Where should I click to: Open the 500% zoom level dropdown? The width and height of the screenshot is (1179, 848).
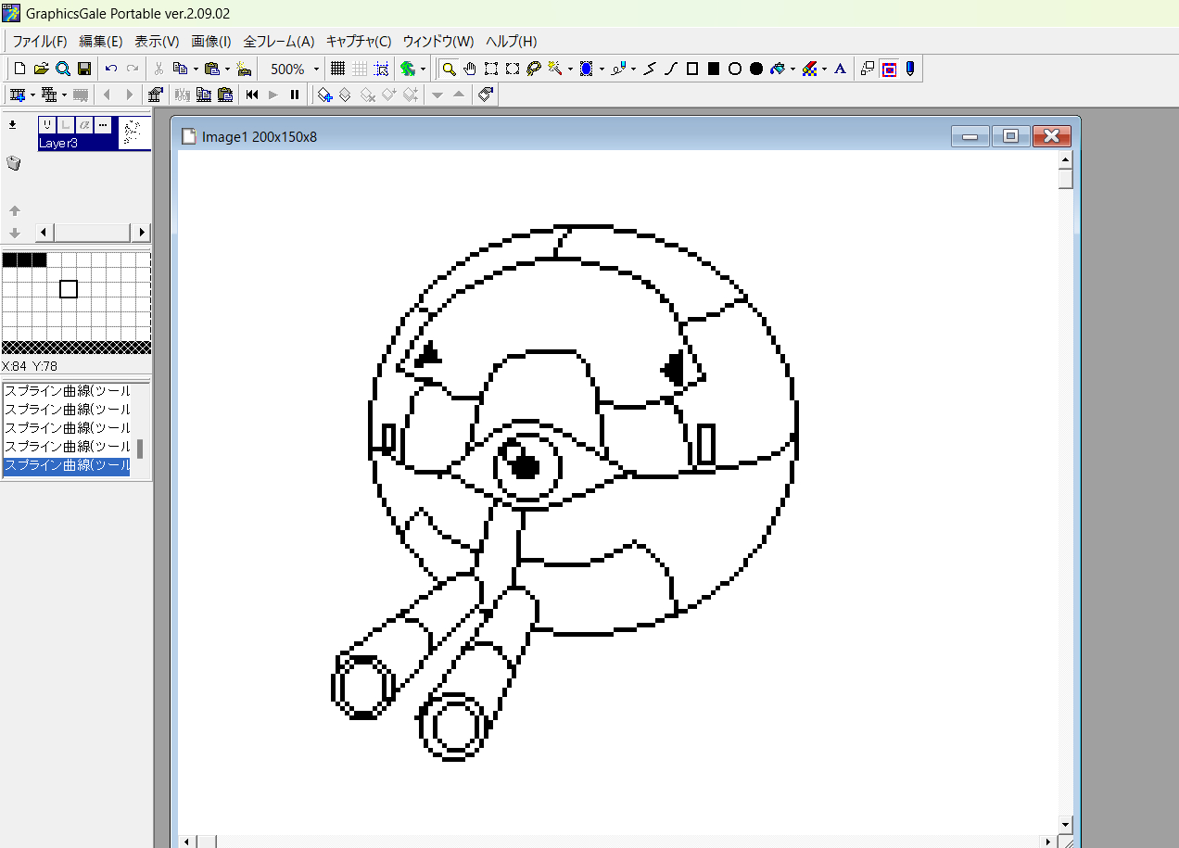point(316,70)
